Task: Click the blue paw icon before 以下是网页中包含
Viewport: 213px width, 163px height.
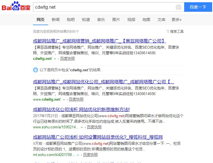Action: pos(36,70)
